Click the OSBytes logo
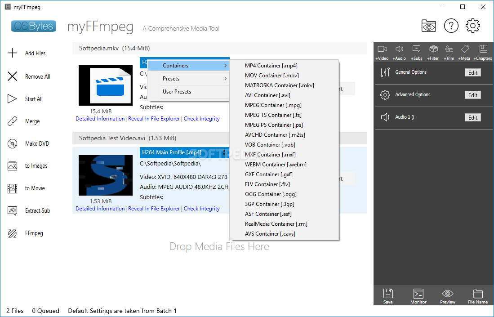Viewport: 494px width, 317px height. pos(34,26)
